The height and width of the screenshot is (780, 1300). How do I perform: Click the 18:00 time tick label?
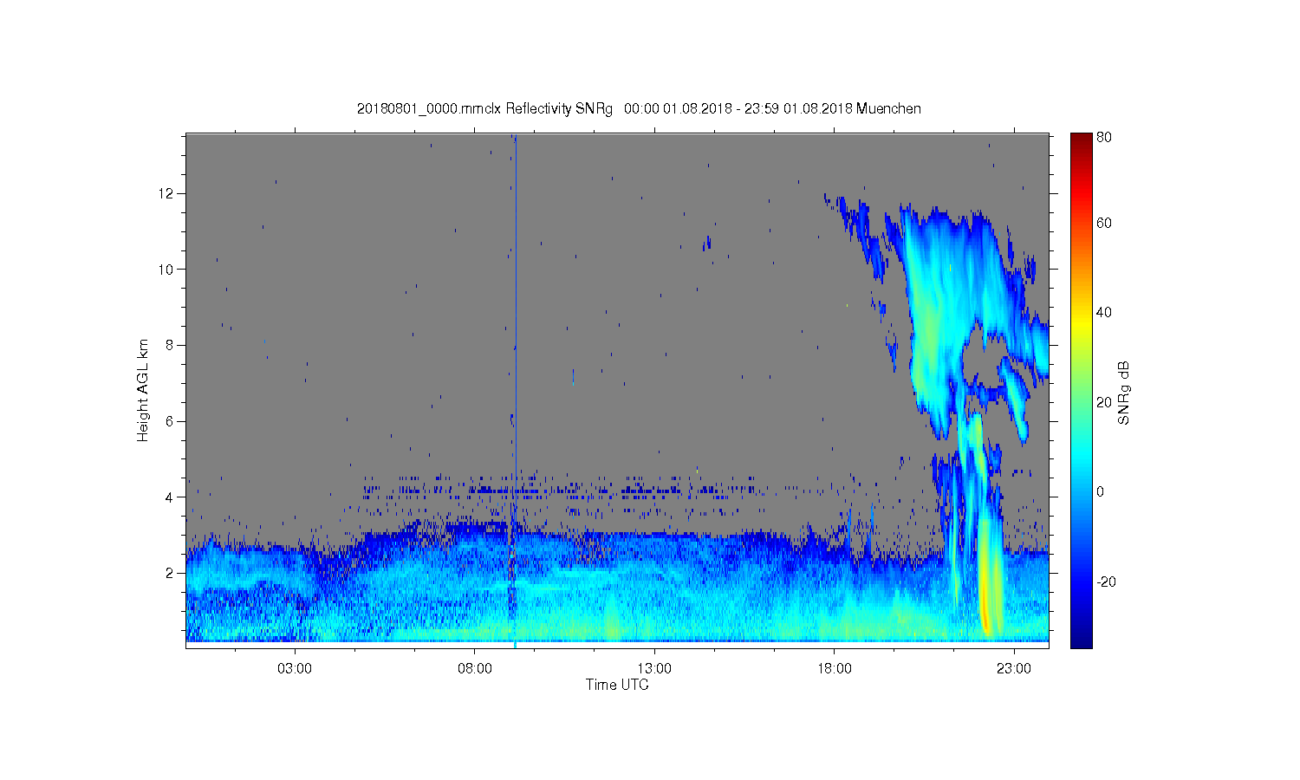tap(834, 669)
